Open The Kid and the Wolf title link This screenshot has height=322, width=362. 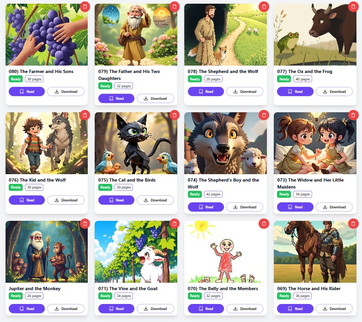[37, 180]
